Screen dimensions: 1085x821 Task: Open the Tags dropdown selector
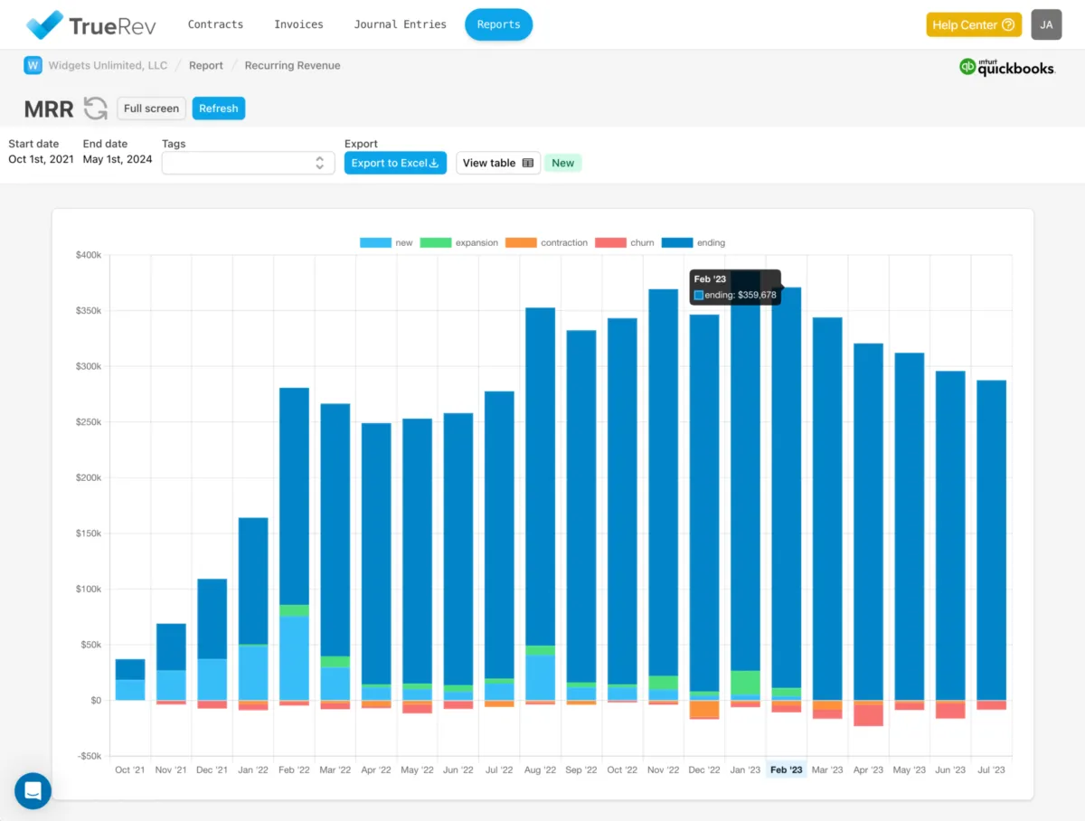click(x=248, y=163)
